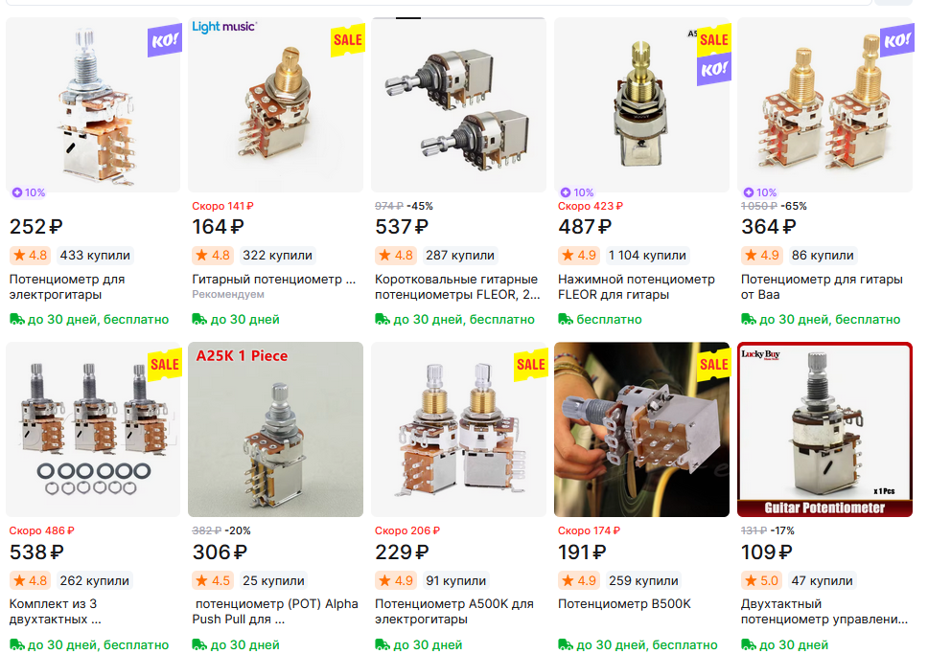Click the A25K 1 Piece product thumbnail
The image size is (951, 654).
[x=275, y=429]
